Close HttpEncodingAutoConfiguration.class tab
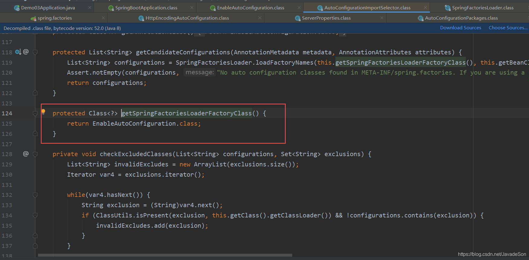The image size is (529, 260). (260, 18)
